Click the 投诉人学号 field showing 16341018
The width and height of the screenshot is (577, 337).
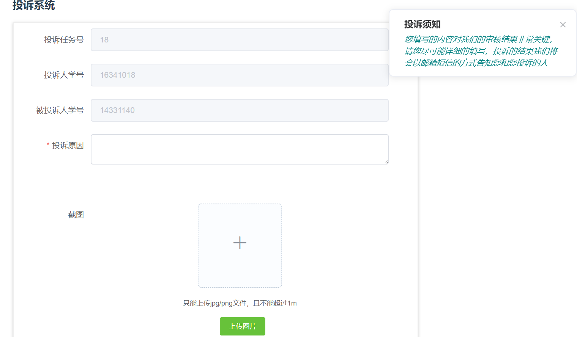click(x=239, y=75)
